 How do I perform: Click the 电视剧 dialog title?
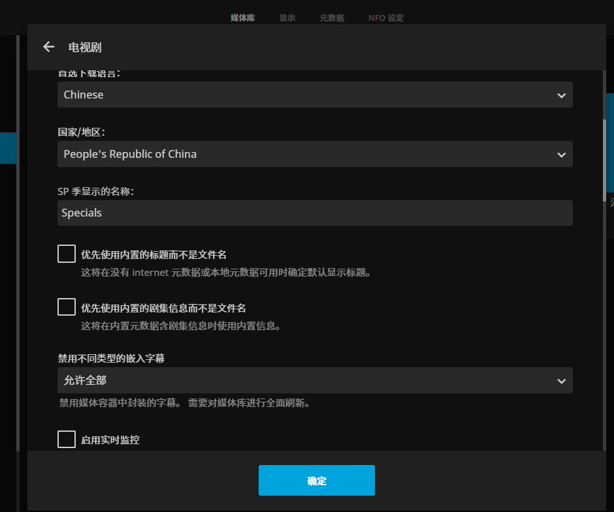click(85, 47)
